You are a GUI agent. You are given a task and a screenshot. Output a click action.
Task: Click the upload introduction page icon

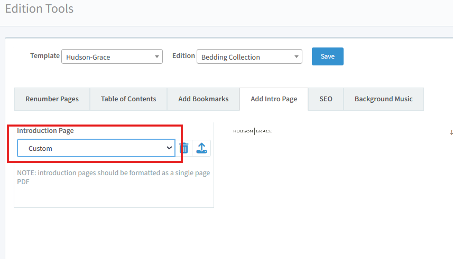point(201,148)
